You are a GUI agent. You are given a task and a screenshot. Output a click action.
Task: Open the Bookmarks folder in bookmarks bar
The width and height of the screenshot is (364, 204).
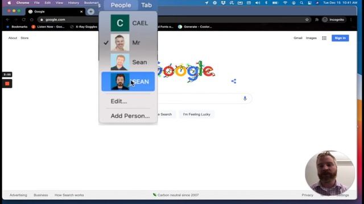pos(17,27)
